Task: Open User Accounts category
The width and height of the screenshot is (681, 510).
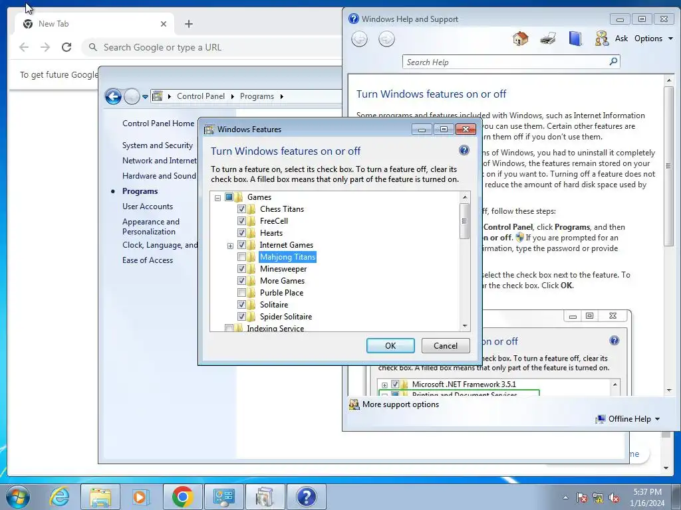Action: click(x=147, y=207)
